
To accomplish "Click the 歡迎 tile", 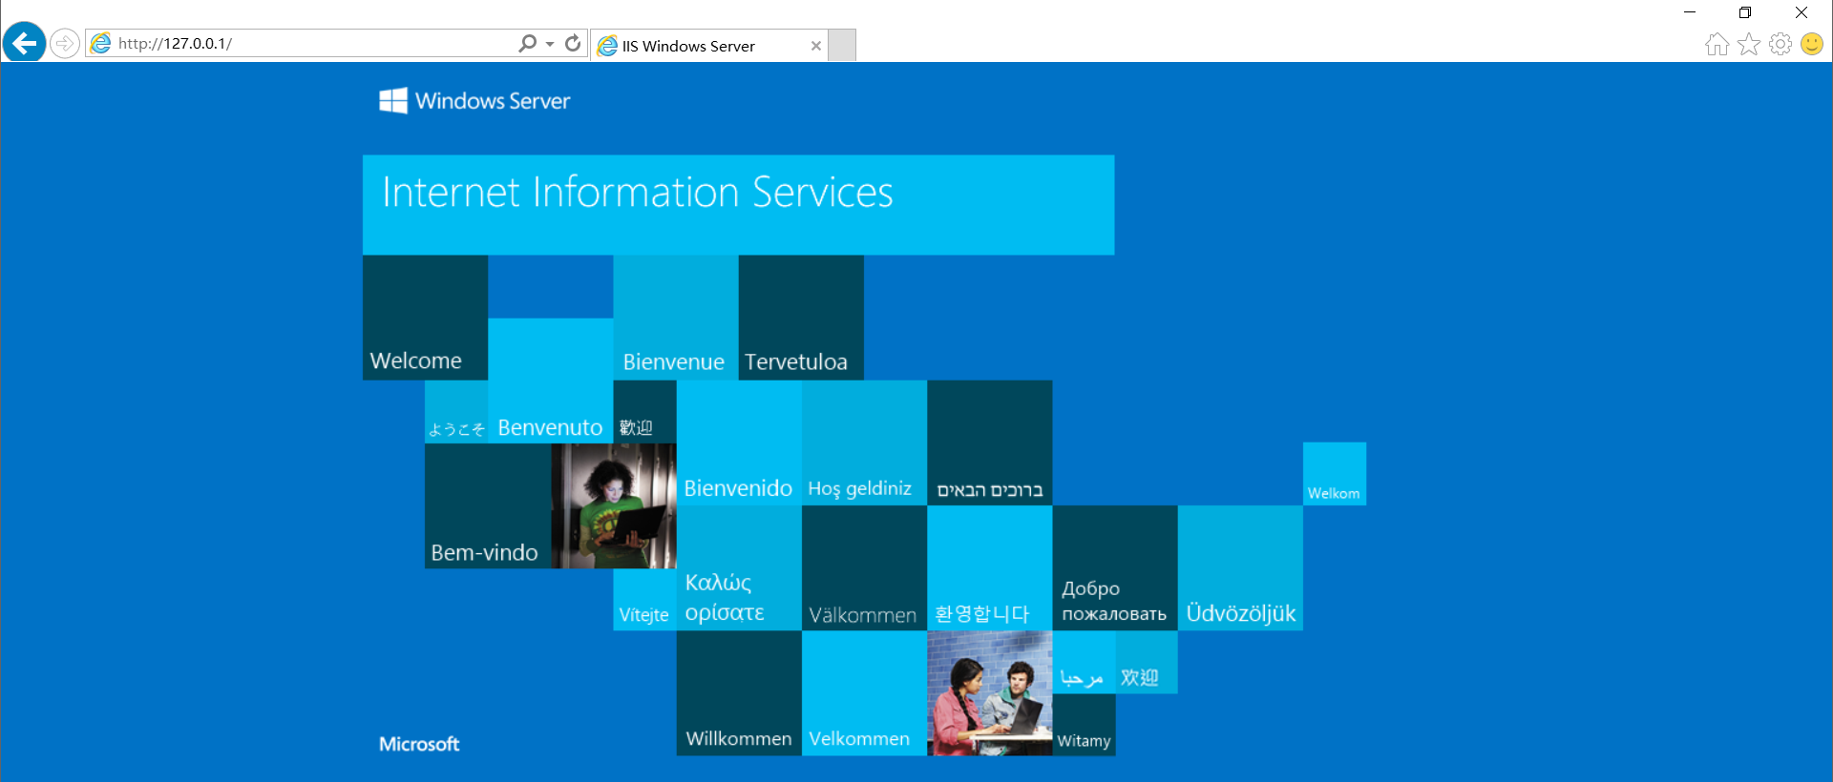I will 644,412.
